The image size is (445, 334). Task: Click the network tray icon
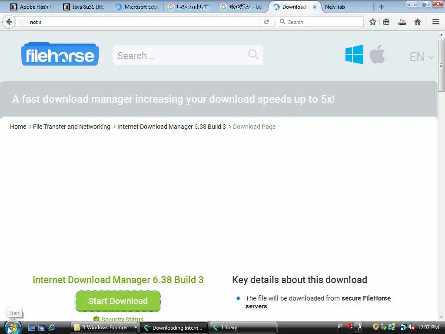404,327
